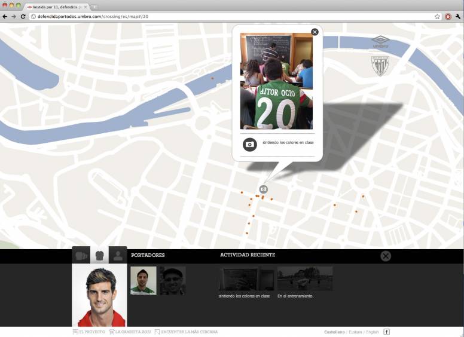Click the camera icon in photo popup
Screen dimensions: 464x337
click(x=250, y=145)
